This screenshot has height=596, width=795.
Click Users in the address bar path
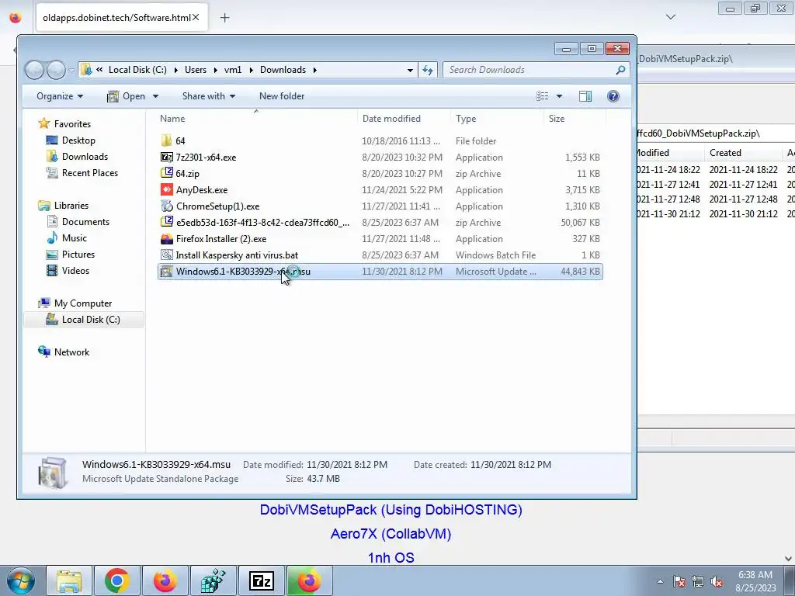(195, 70)
